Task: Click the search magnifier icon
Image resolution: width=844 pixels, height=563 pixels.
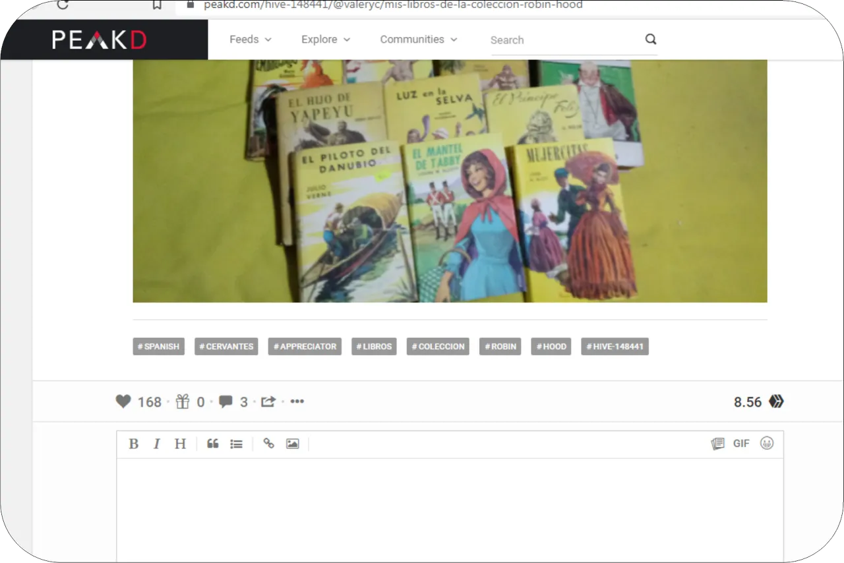Action: [x=651, y=39]
